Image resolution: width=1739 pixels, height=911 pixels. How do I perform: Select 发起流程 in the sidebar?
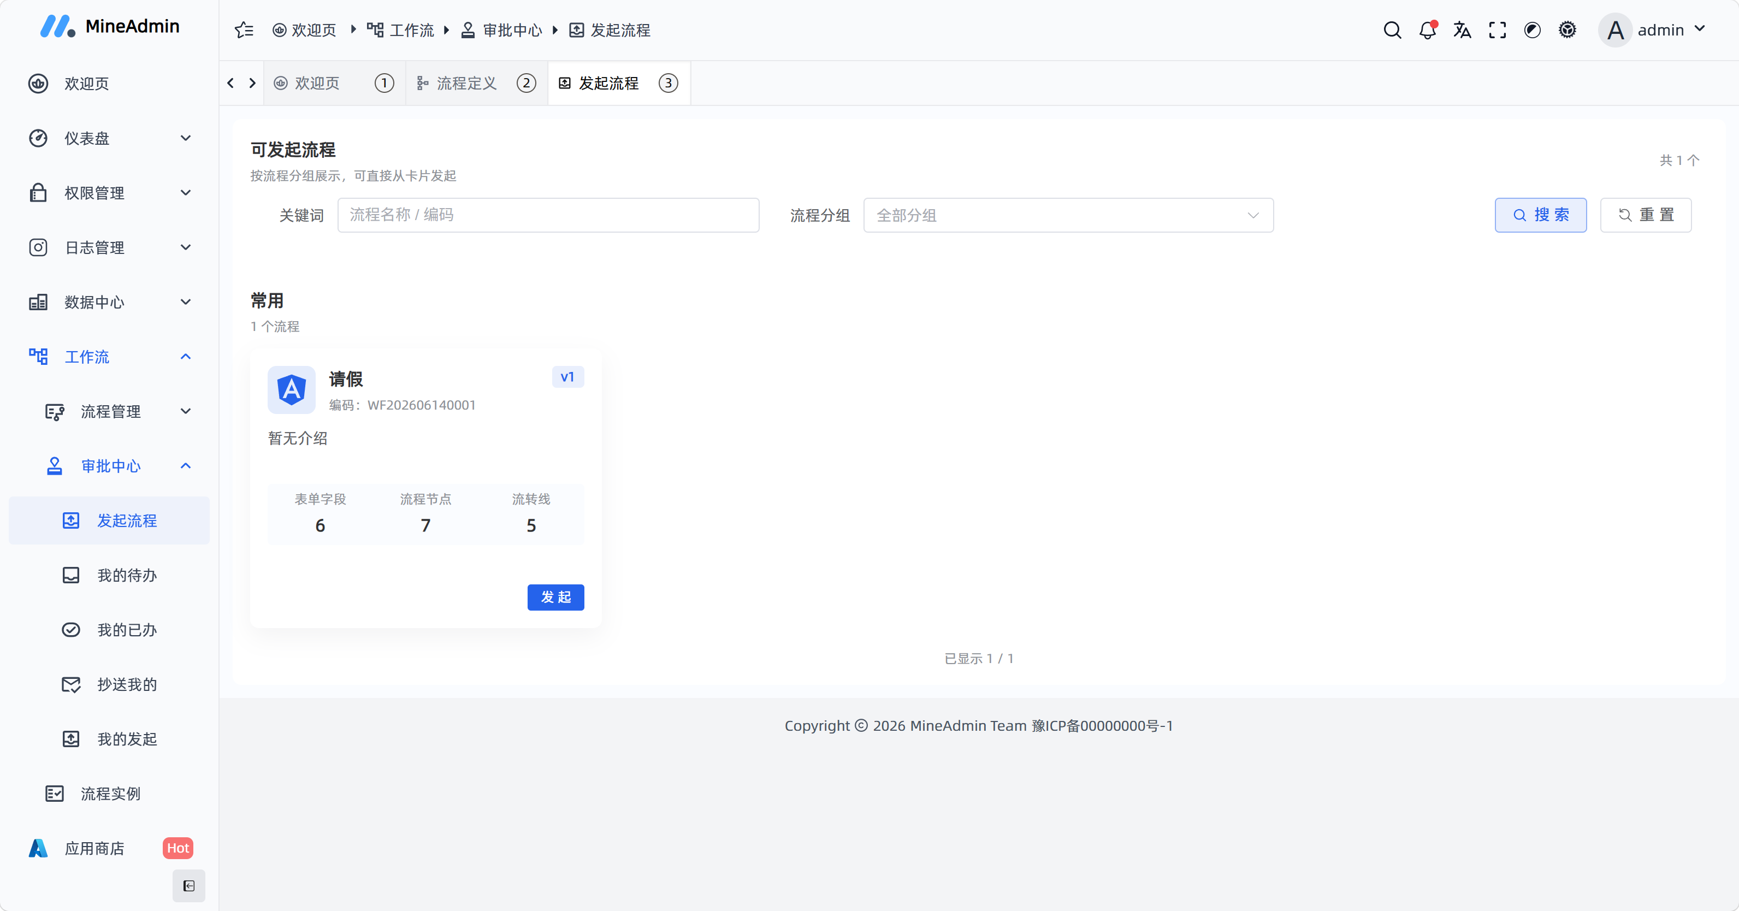[x=109, y=520]
